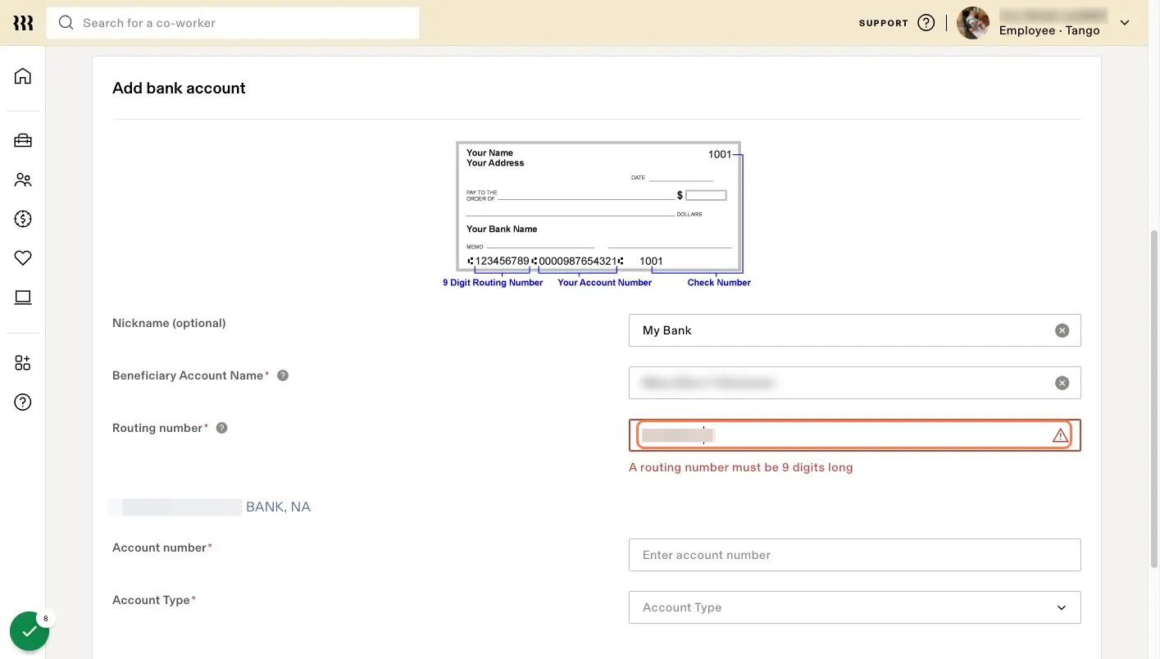Click the user profile avatar
1160x659 pixels.
click(973, 23)
